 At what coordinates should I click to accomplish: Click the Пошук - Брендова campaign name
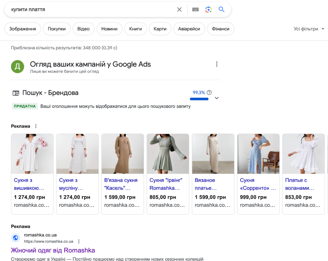(x=50, y=93)
